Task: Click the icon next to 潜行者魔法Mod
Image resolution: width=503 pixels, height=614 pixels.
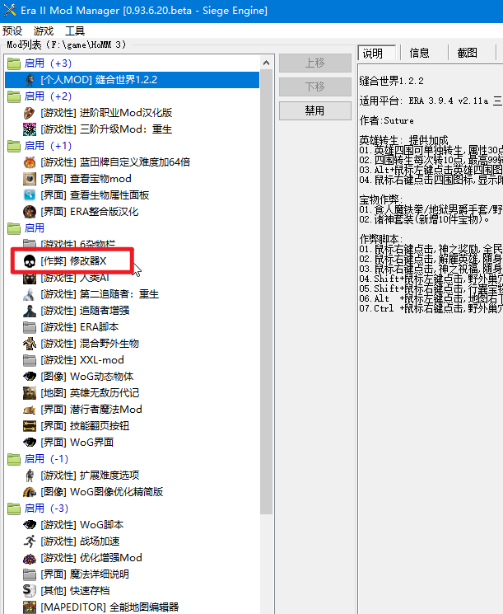Action: click(x=30, y=410)
